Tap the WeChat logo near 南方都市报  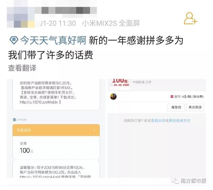tap(175, 181)
